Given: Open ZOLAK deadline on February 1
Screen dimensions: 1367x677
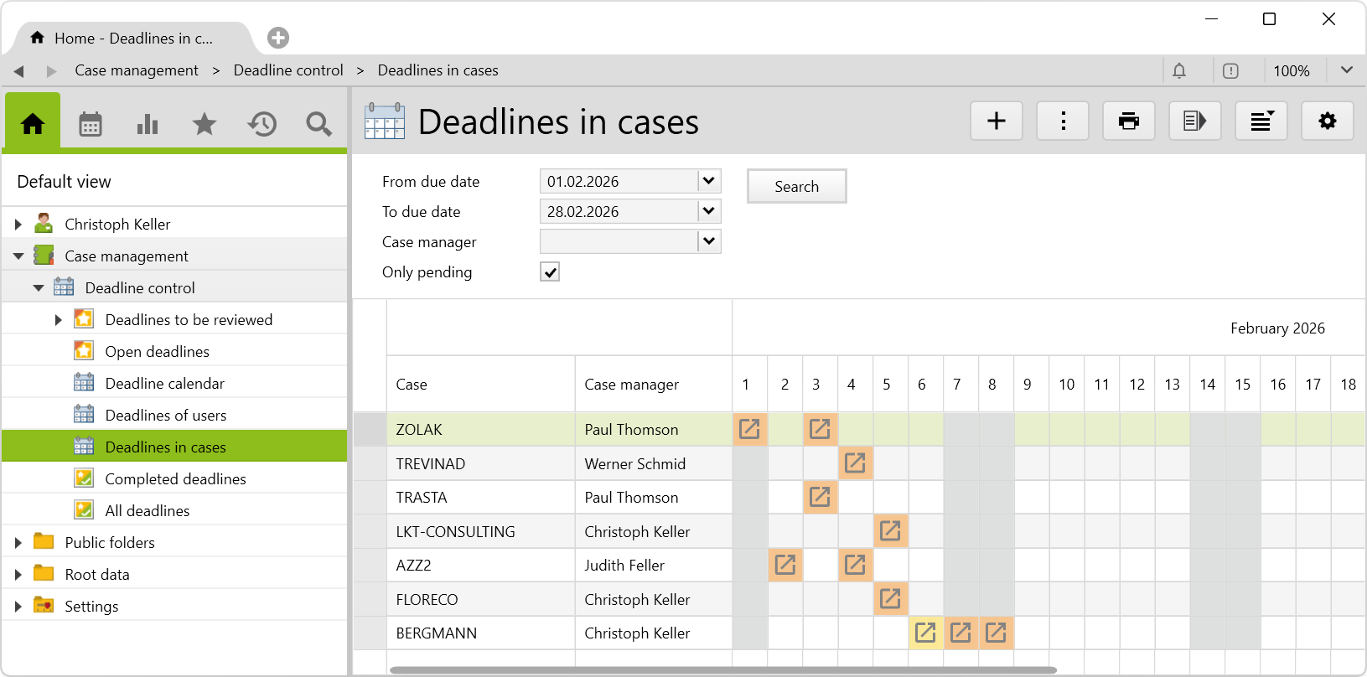Looking at the screenshot, I should (749, 429).
